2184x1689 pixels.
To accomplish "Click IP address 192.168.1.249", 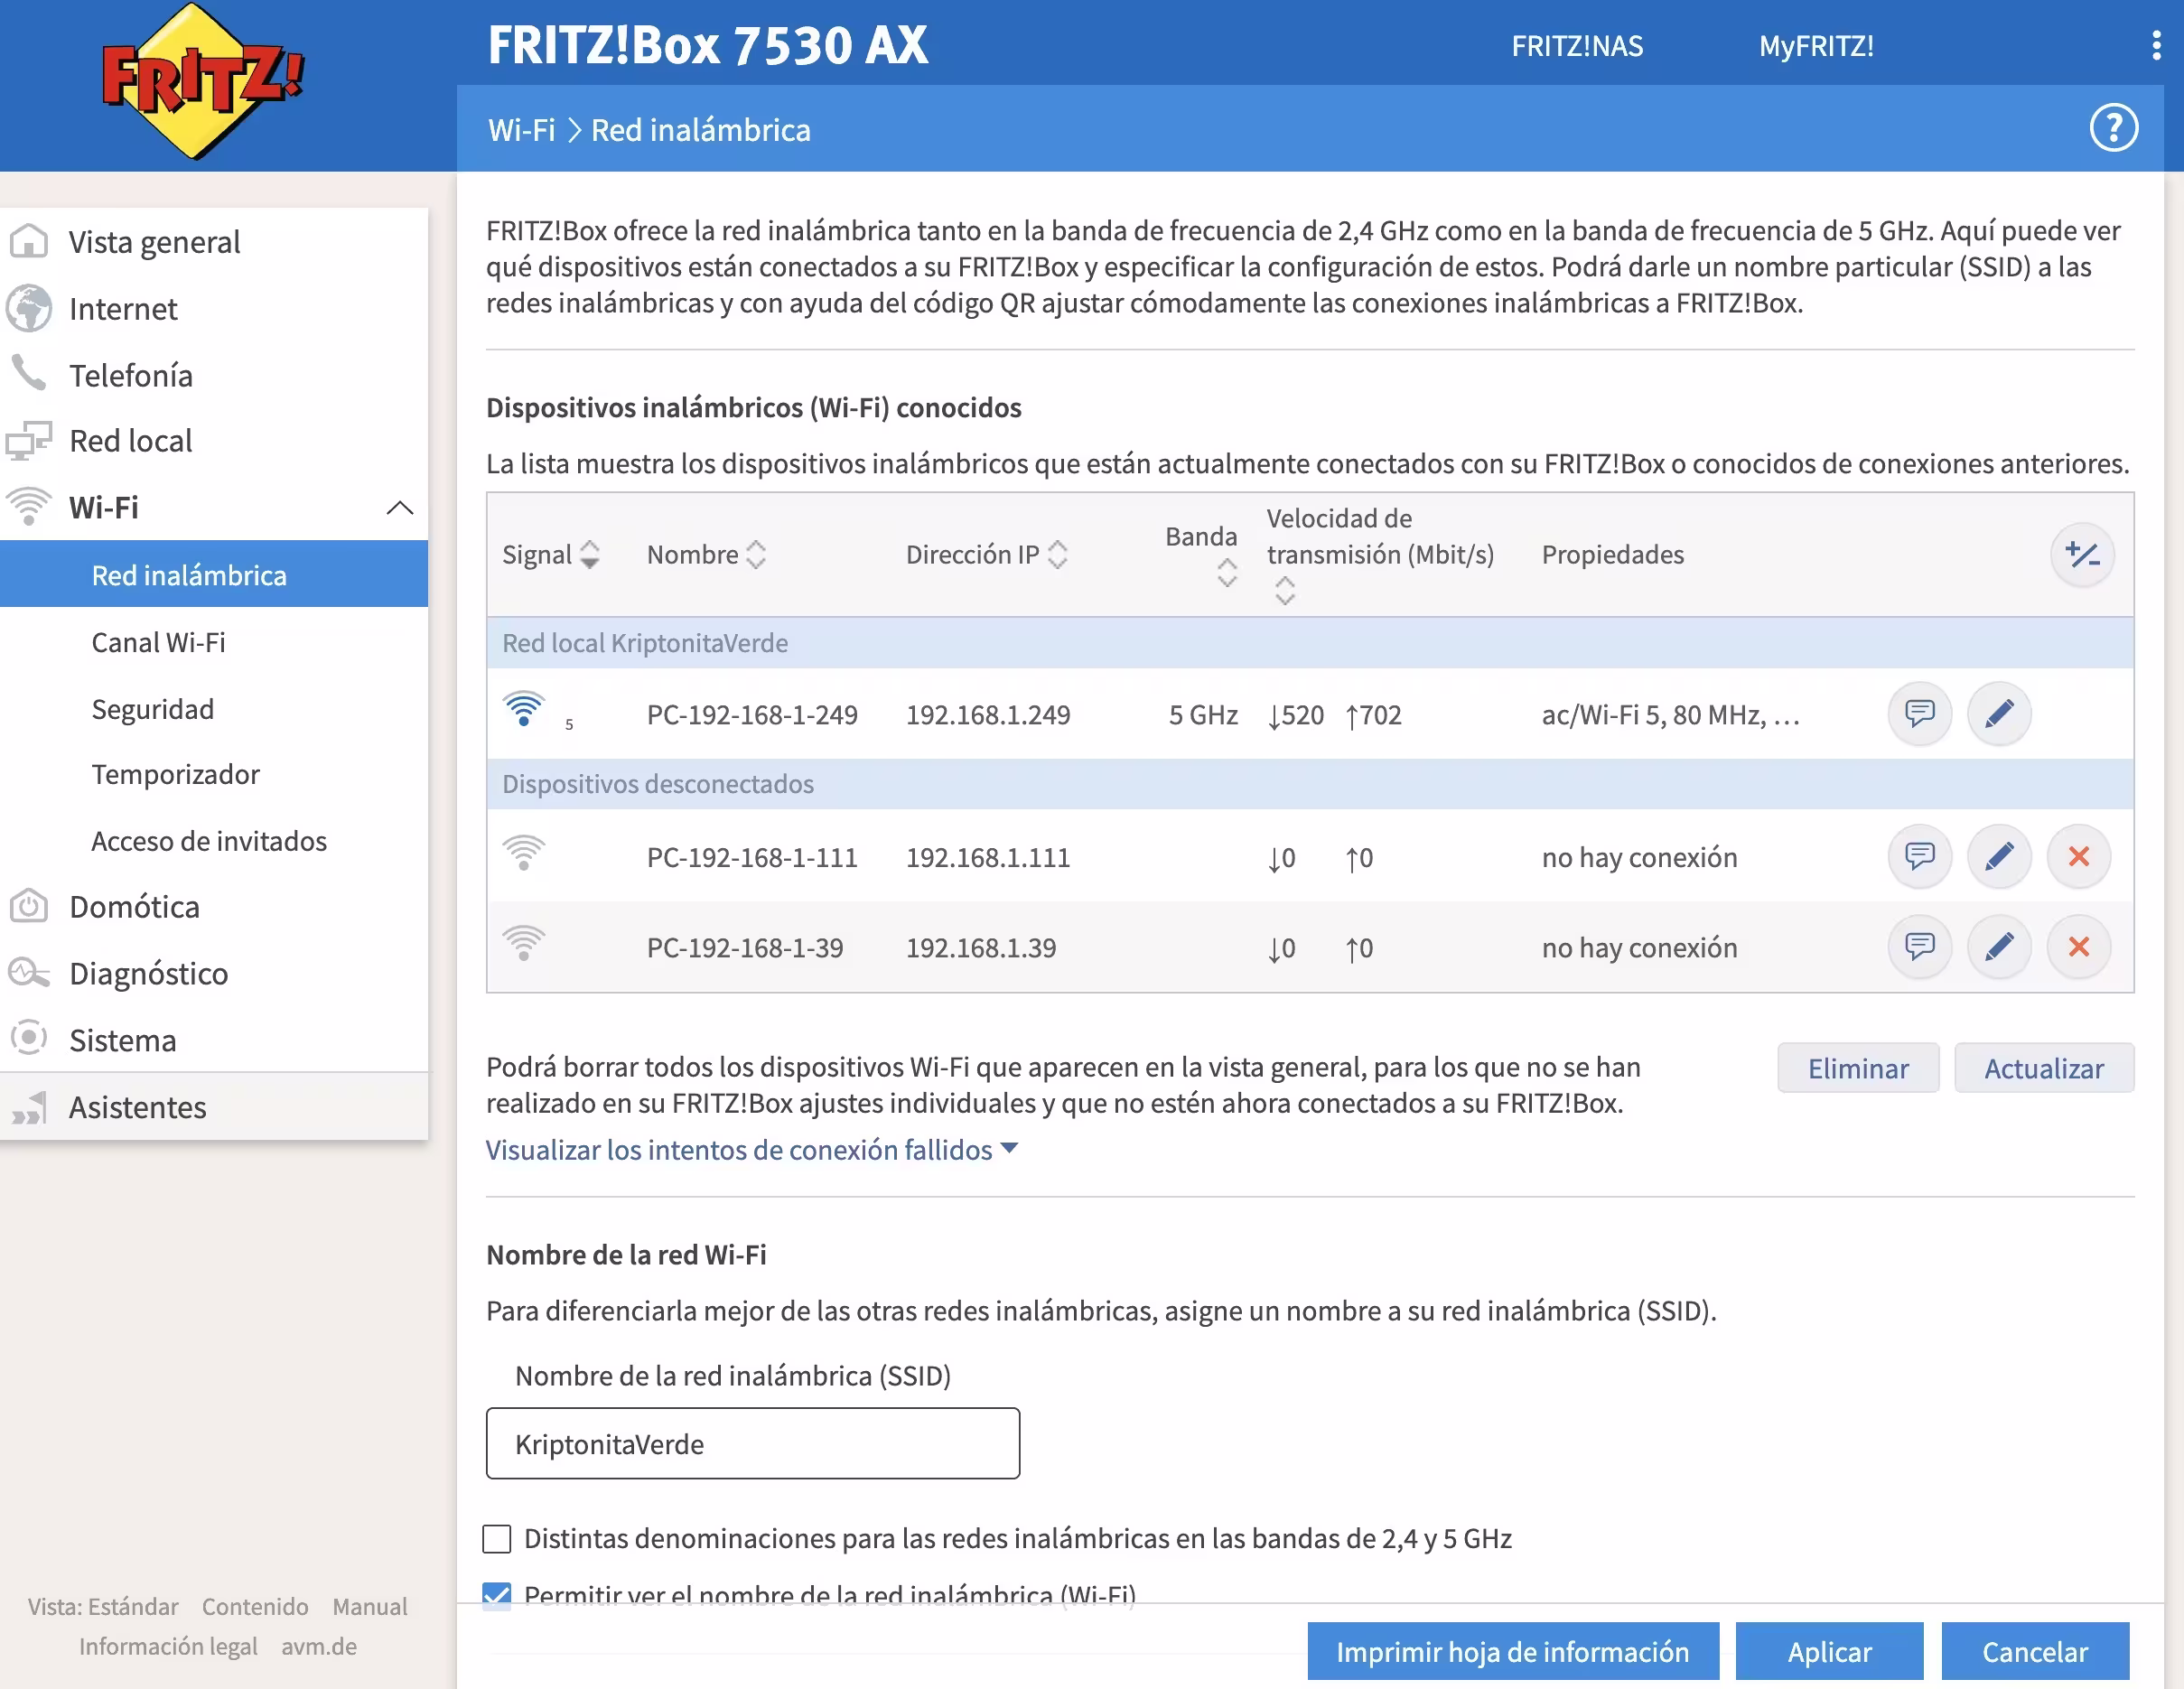I will [988, 714].
